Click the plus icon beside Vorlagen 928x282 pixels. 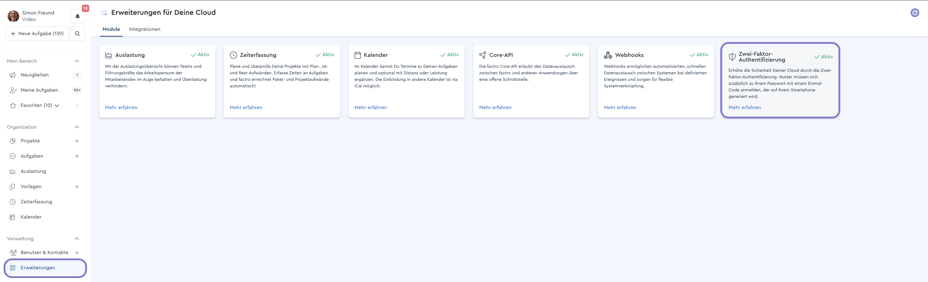(77, 187)
